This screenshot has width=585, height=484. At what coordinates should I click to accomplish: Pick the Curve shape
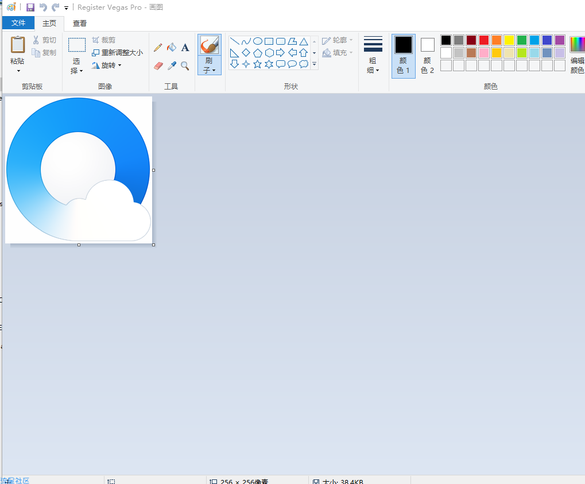click(x=246, y=41)
